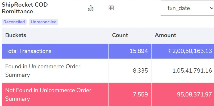This screenshot has height=106, width=214.
Task: Click the blue Total Transactions row highlight
Action: pos(108,51)
